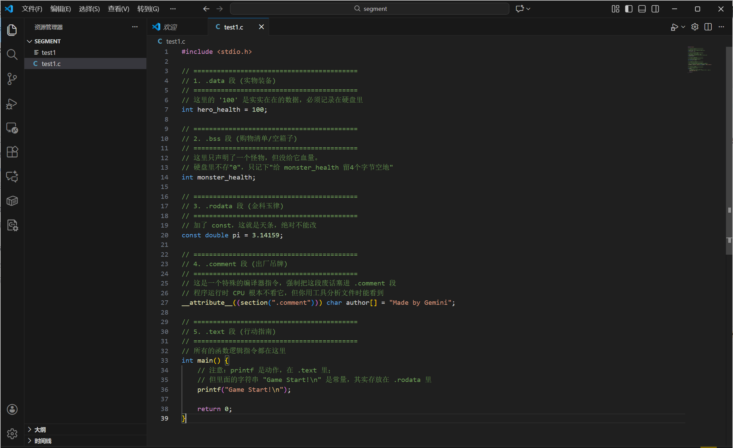The height and width of the screenshot is (448, 733).
Task: Open the Run and Debug view
Action: click(12, 104)
